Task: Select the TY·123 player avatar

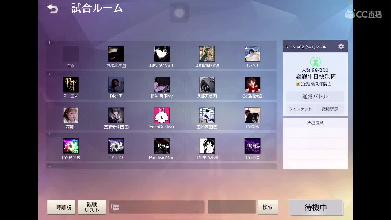Action: click(116, 146)
